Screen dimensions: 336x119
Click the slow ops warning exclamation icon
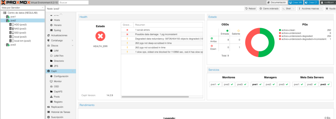127,52
